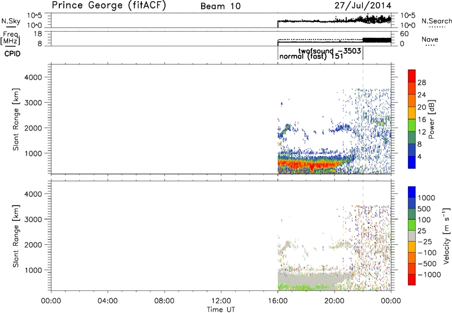Click the "Prince George (fitACF)" plot title
Screen dimensions: 452x313
pyautogui.click(x=109, y=5)
